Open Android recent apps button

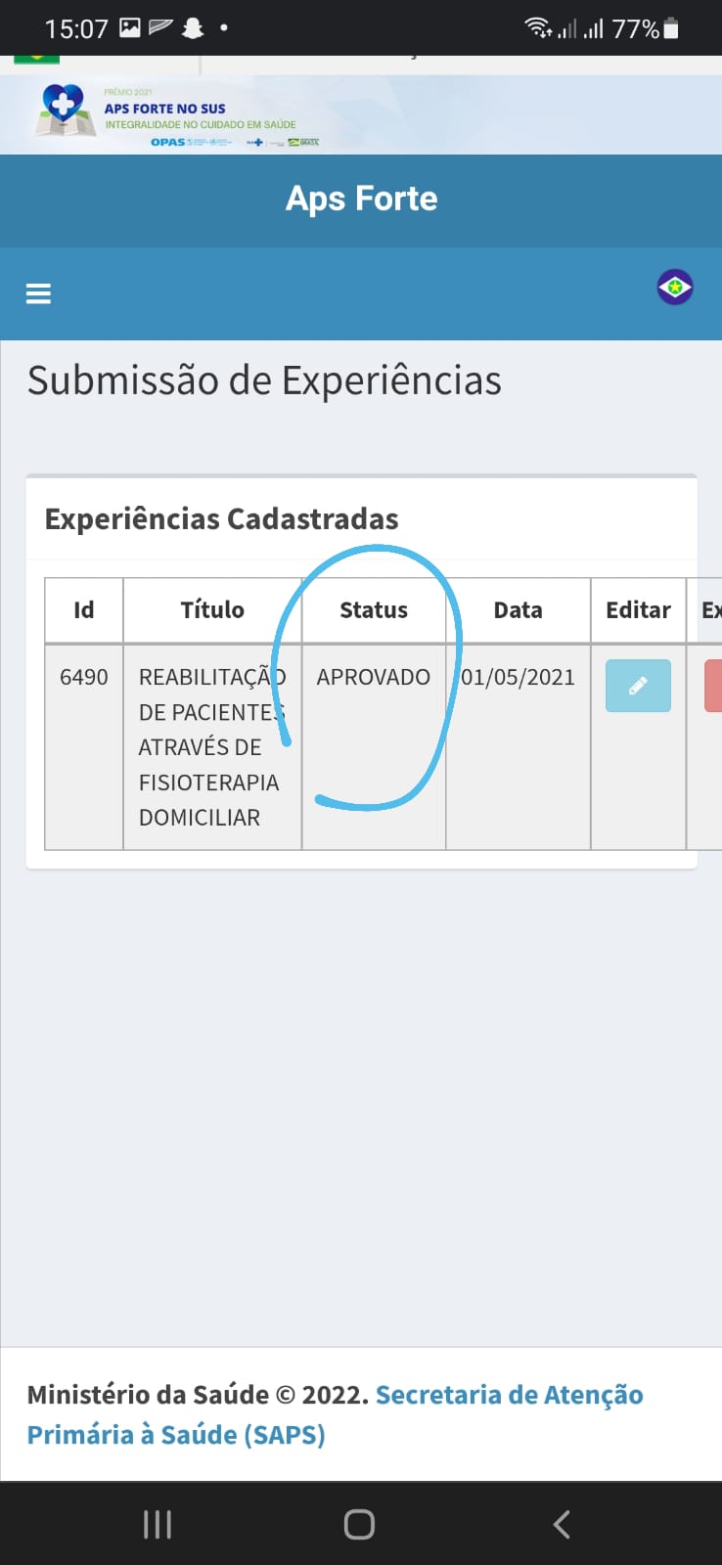point(158,1524)
